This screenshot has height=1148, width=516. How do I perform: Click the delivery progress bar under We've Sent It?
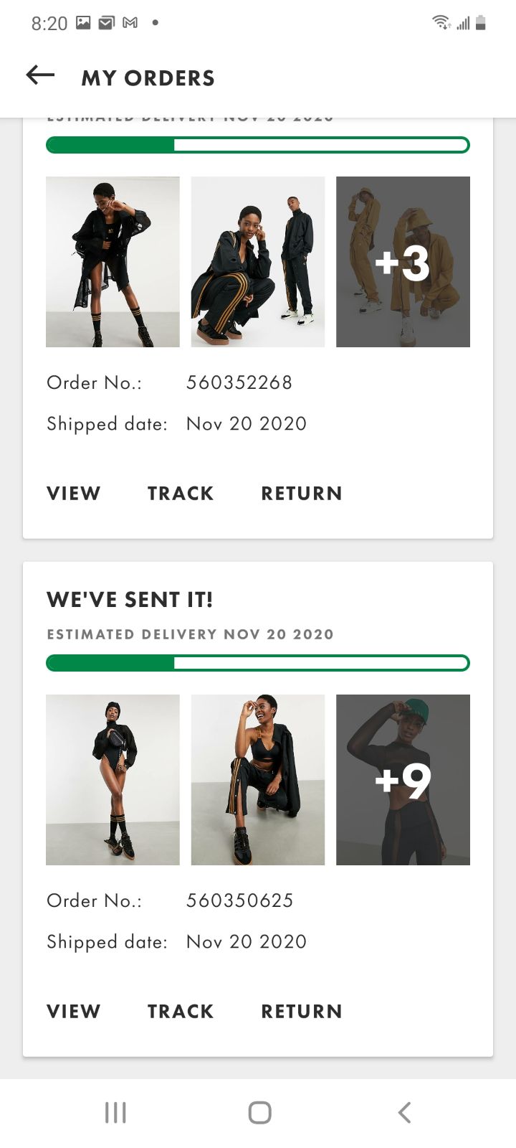pyautogui.click(x=258, y=663)
